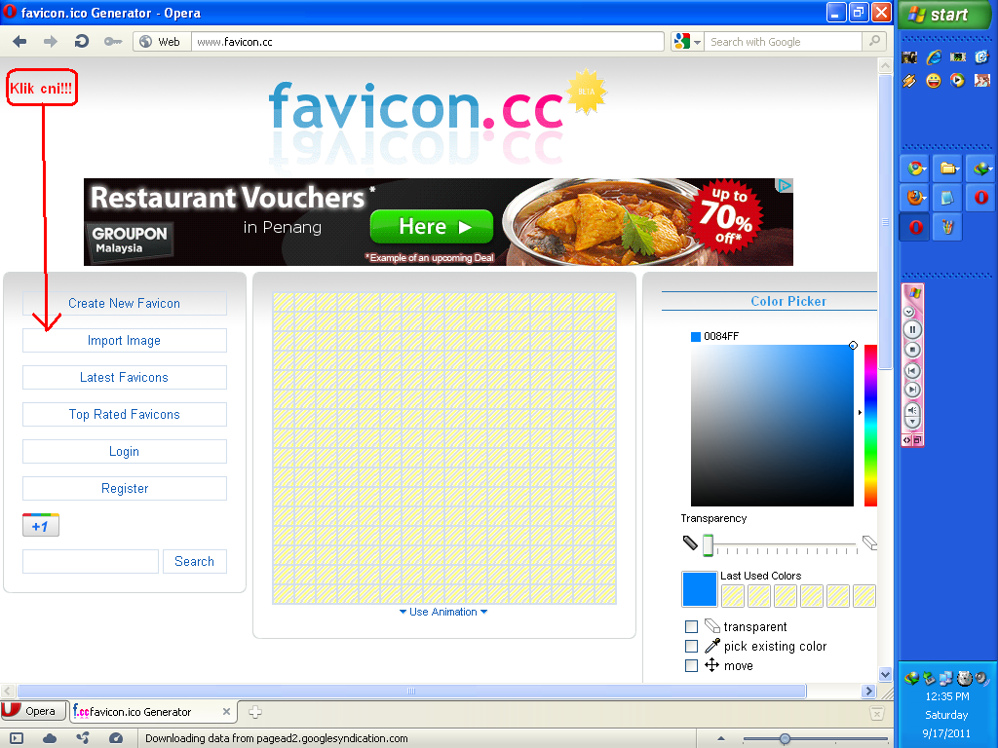
Task: Launch Yahoo Messenger smiley icon
Action: tap(934, 81)
